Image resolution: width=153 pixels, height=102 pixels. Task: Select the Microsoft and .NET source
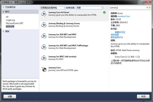(15, 23)
